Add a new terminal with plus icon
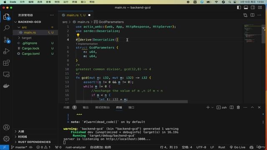 click(x=208, y=107)
